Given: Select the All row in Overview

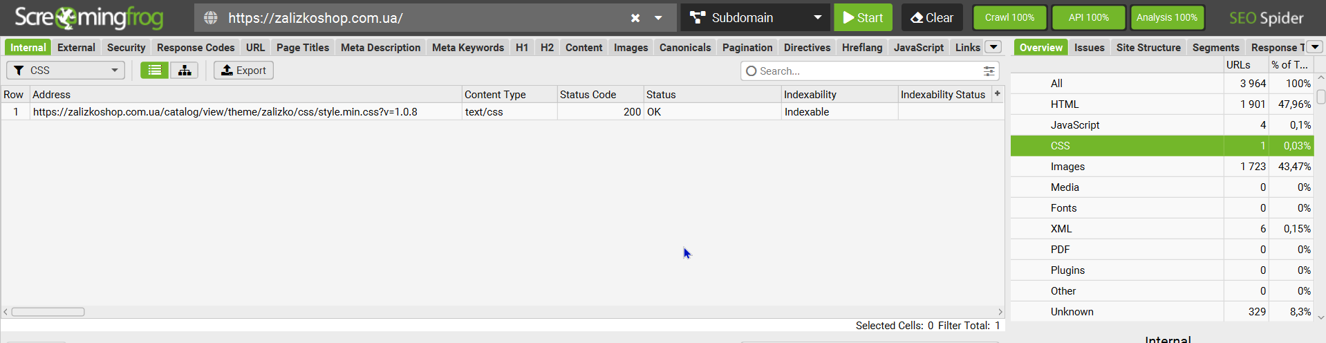Looking at the screenshot, I should [x=1161, y=84].
